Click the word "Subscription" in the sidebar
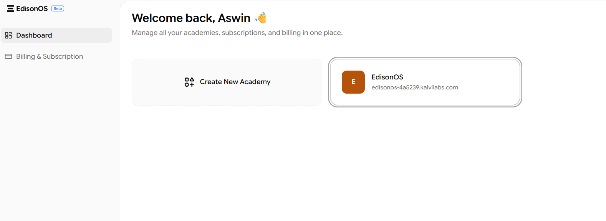The width and height of the screenshot is (606, 221). coord(63,56)
